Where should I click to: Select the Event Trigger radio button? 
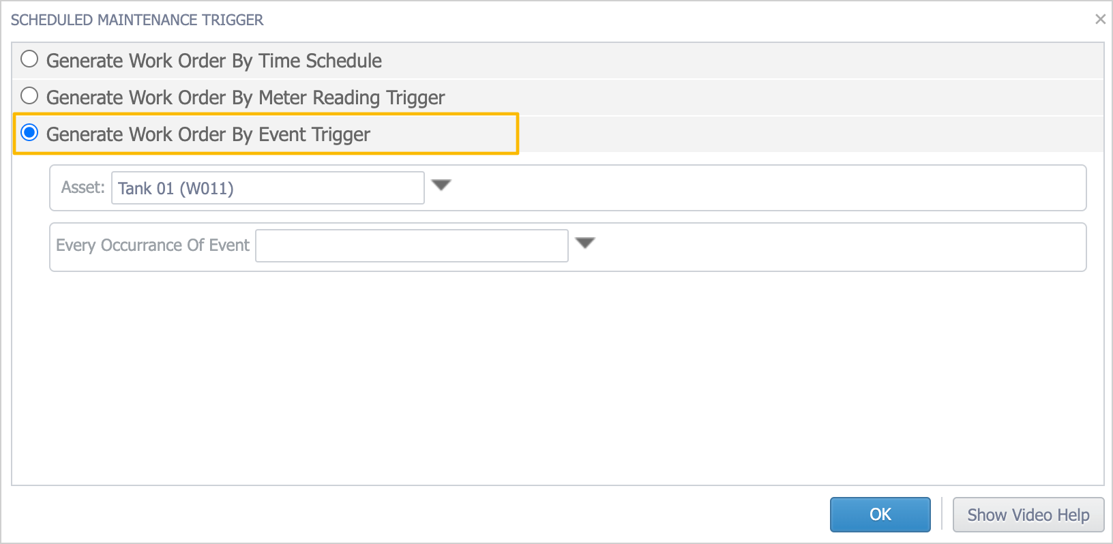(x=29, y=132)
